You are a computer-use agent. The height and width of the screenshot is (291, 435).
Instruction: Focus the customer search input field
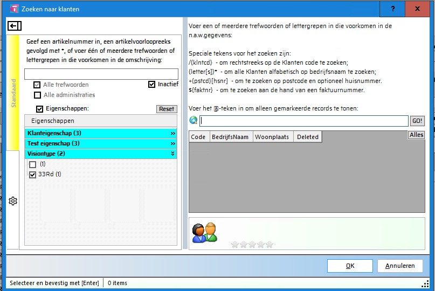pyautogui.click(x=303, y=121)
